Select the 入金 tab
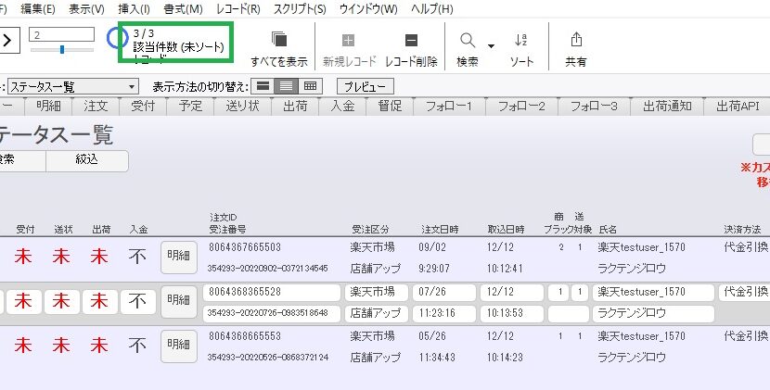The height and width of the screenshot is (390, 770). [342, 106]
